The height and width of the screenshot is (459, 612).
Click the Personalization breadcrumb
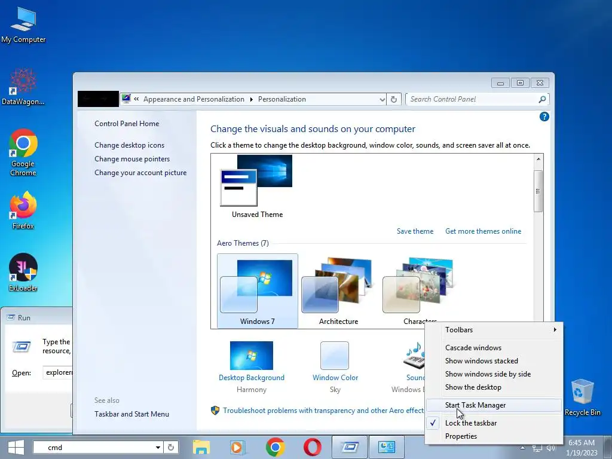(282, 99)
